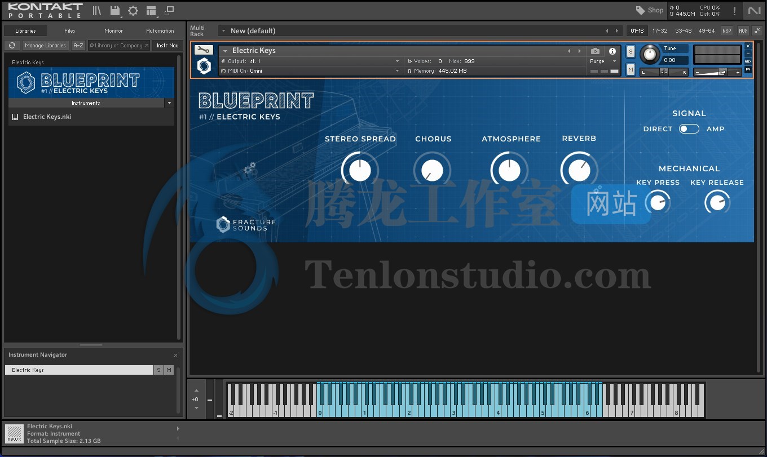Image resolution: width=767 pixels, height=457 pixels.
Task: Toggle Signal Direct/Amp switch
Action: click(689, 129)
